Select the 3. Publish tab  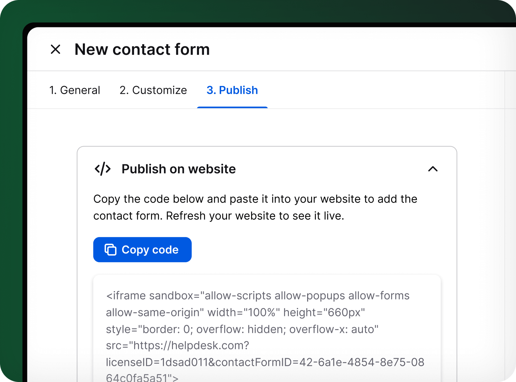(x=232, y=90)
